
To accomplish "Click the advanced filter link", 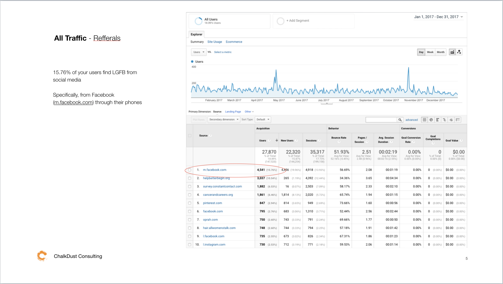I will (411, 120).
